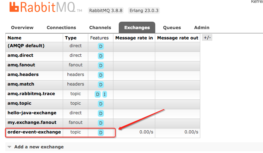Open the Connections tab
This screenshot has width=263, height=153.
[x=61, y=28]
